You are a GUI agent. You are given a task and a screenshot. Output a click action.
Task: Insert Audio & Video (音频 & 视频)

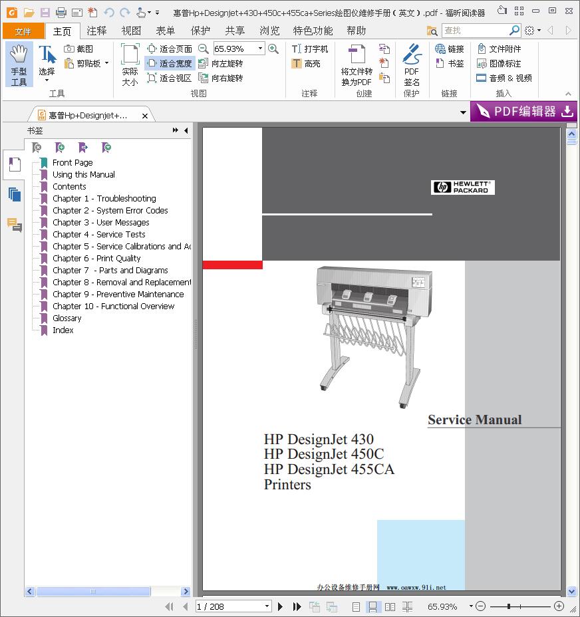coord(504,78)
